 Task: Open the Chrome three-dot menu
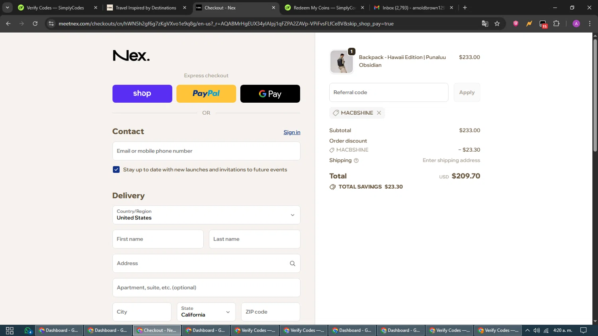590,23
